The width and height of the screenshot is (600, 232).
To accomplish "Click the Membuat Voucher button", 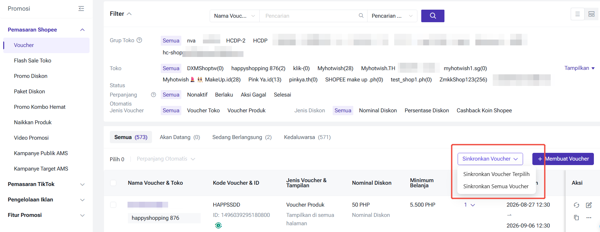I will coord(563,159).
